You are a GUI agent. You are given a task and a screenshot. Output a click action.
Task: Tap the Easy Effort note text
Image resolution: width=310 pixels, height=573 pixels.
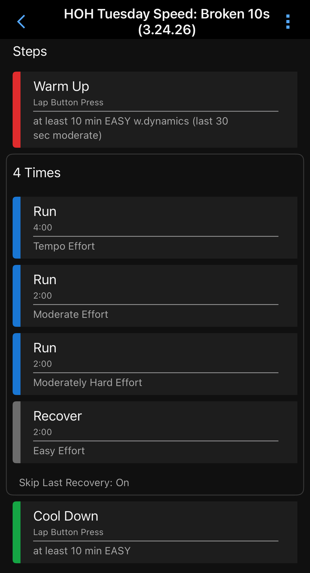[59, 451]
